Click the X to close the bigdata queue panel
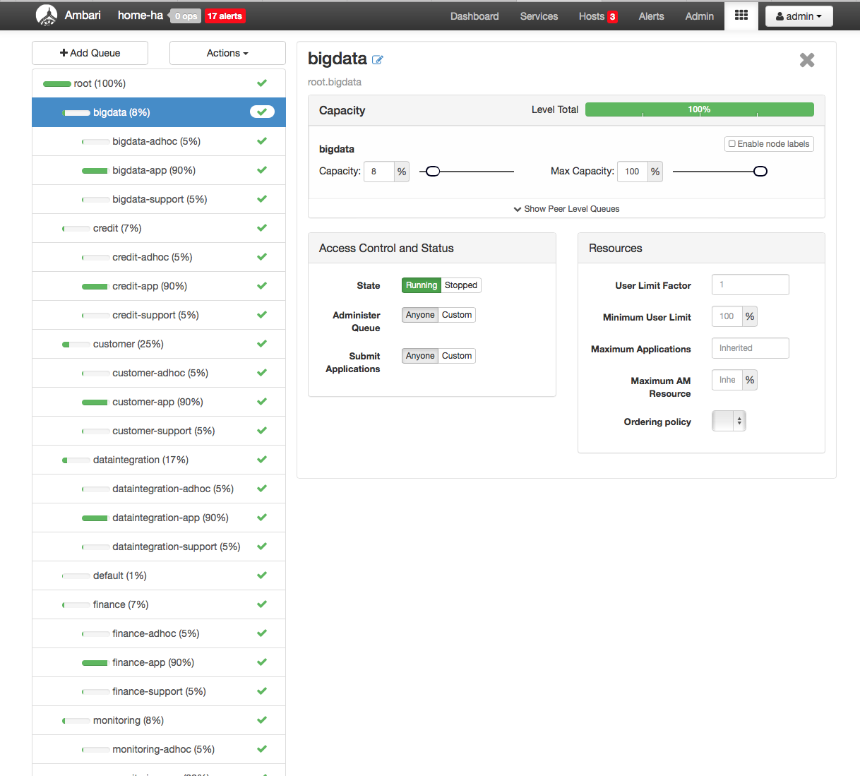The image size is (860, 776). (x=806, y=60)
